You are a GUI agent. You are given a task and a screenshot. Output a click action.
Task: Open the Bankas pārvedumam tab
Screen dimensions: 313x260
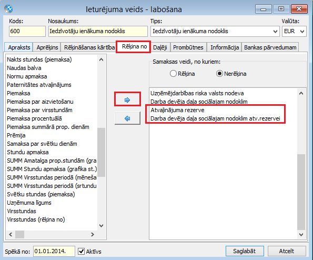(270, 47)
